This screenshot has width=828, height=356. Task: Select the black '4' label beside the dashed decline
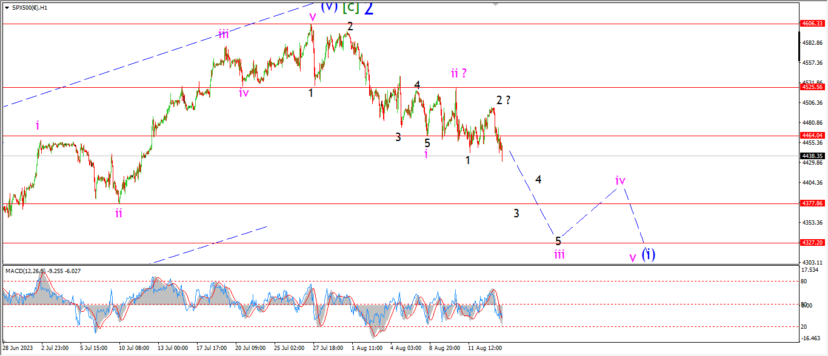tap(538, 179)
